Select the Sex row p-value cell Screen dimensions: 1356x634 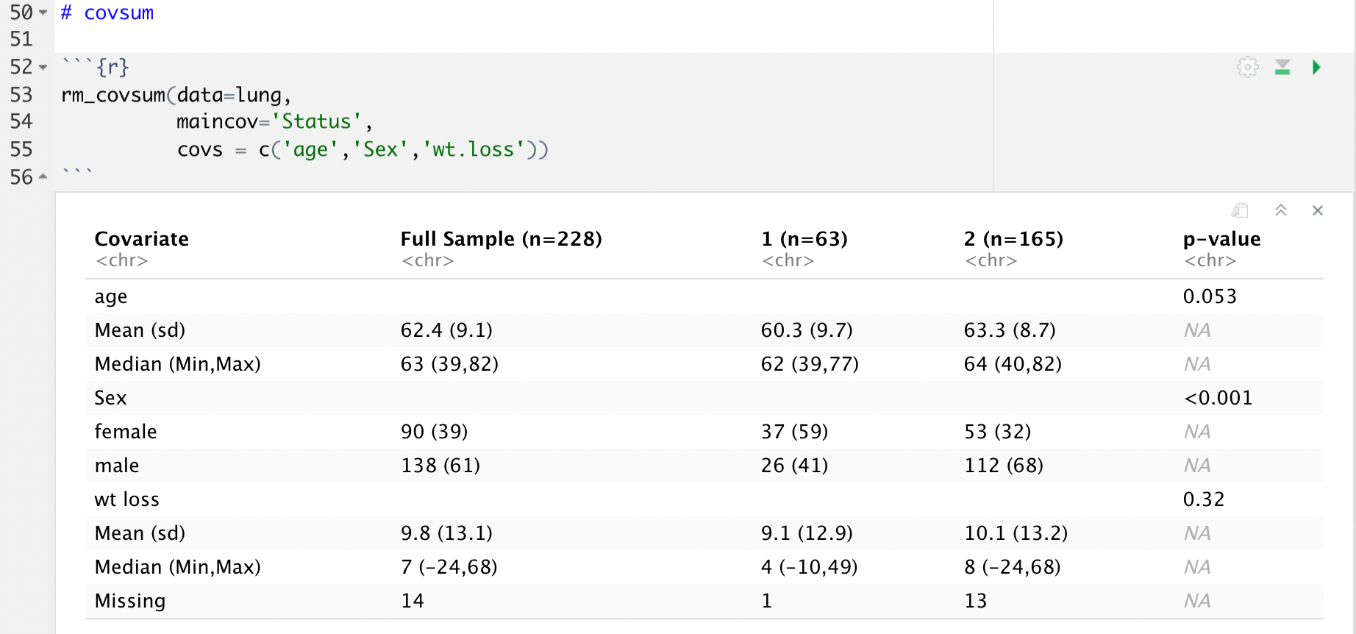1218,398
